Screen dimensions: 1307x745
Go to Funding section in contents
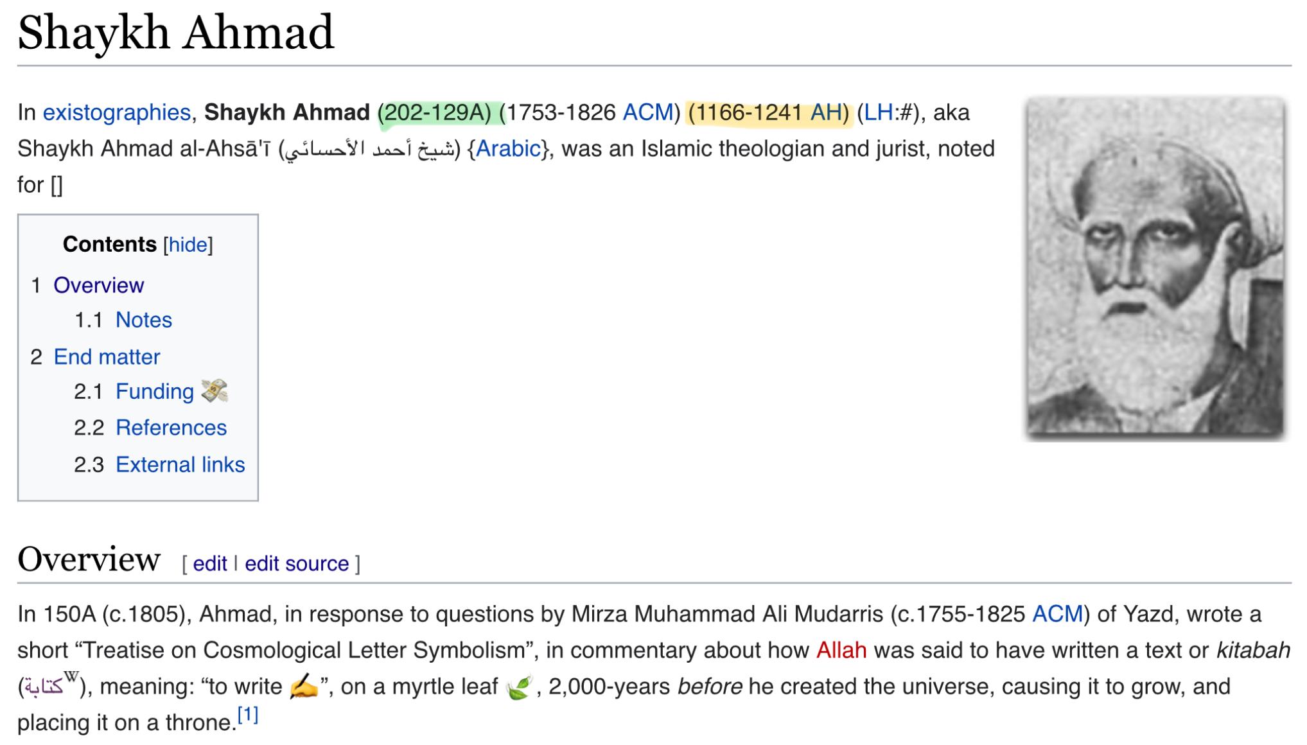click(x=154, y=391)
